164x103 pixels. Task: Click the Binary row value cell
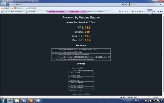click(87, 50)
